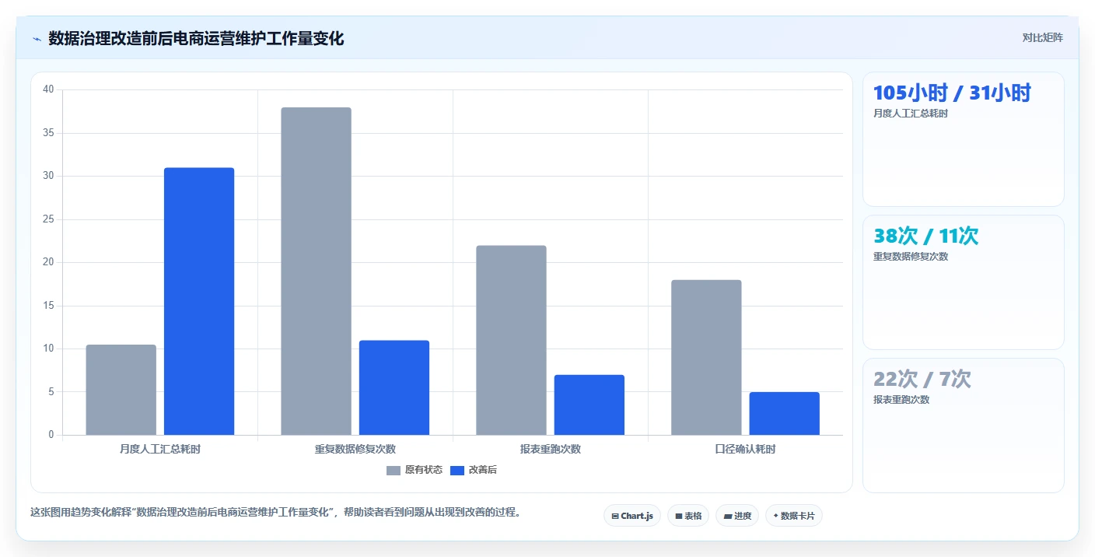Screen dimensions: 1095x557
Task: Click the x-axis label 报表重跑次数
Action: tap(551, 449)
